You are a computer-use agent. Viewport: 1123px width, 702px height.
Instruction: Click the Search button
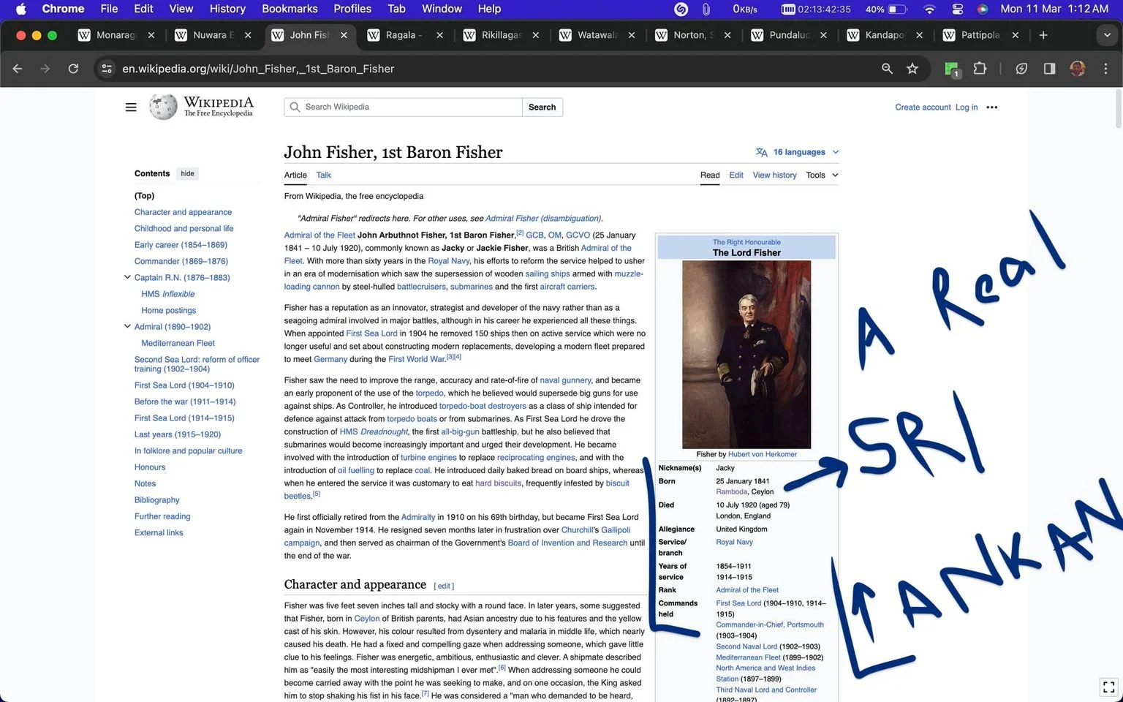tap(542, 107)
